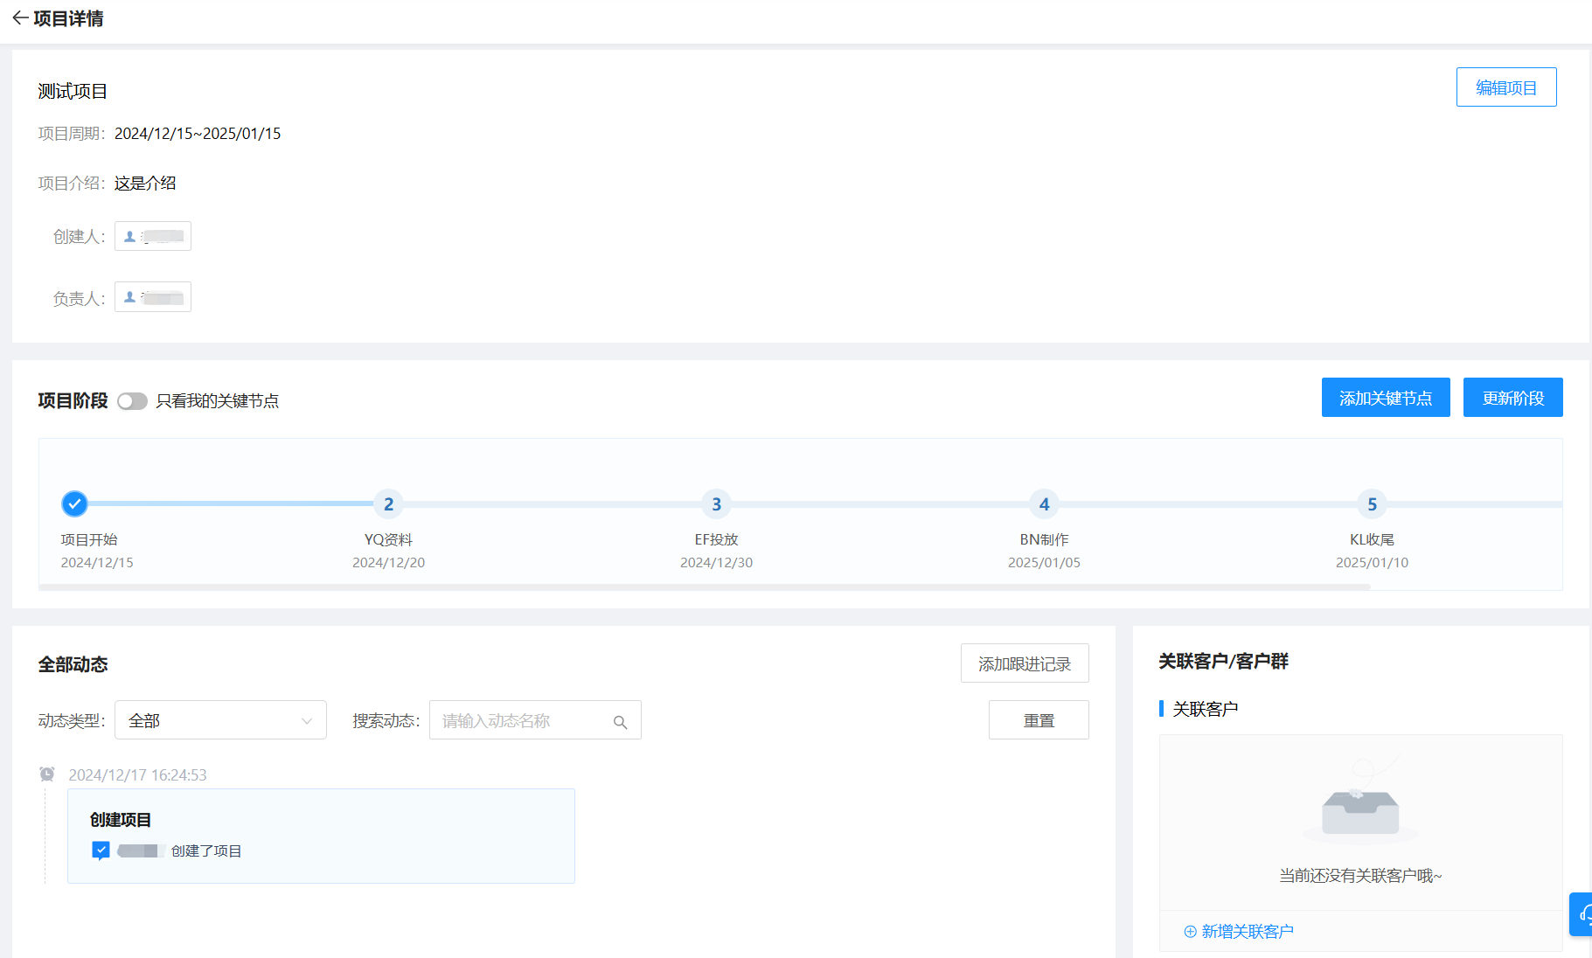Image resolution: width=1592 pixels, height=958 pixels.
Task: Click the clock icon beside the timestamp
Action: tap(47, 774)
